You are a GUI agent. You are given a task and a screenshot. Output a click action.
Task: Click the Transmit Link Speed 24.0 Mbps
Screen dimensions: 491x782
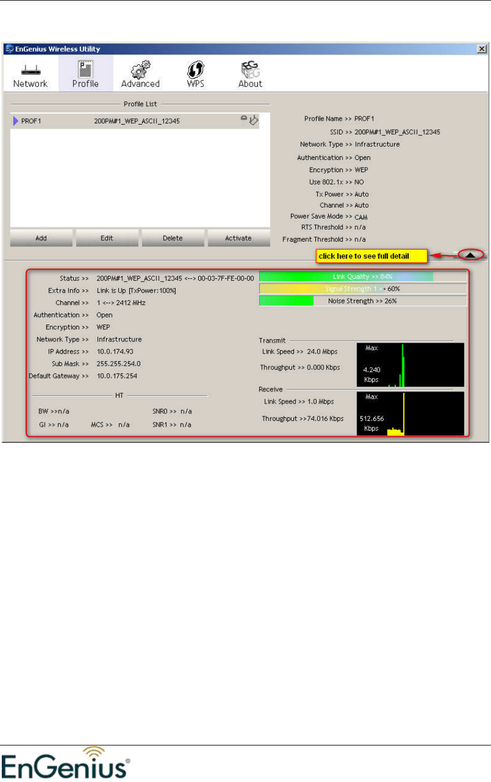pos(300,351)
